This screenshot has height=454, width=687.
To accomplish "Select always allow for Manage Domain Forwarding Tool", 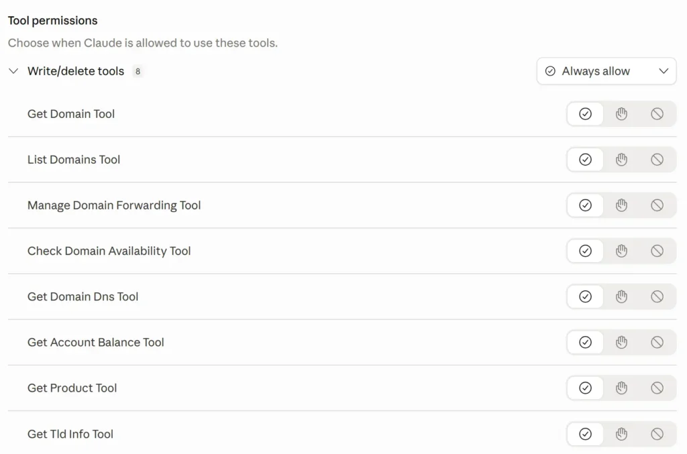I will (x=585, y=205).
